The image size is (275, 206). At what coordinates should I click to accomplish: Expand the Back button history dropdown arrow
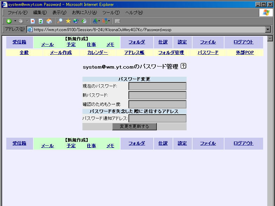click(x=15, y=21)
